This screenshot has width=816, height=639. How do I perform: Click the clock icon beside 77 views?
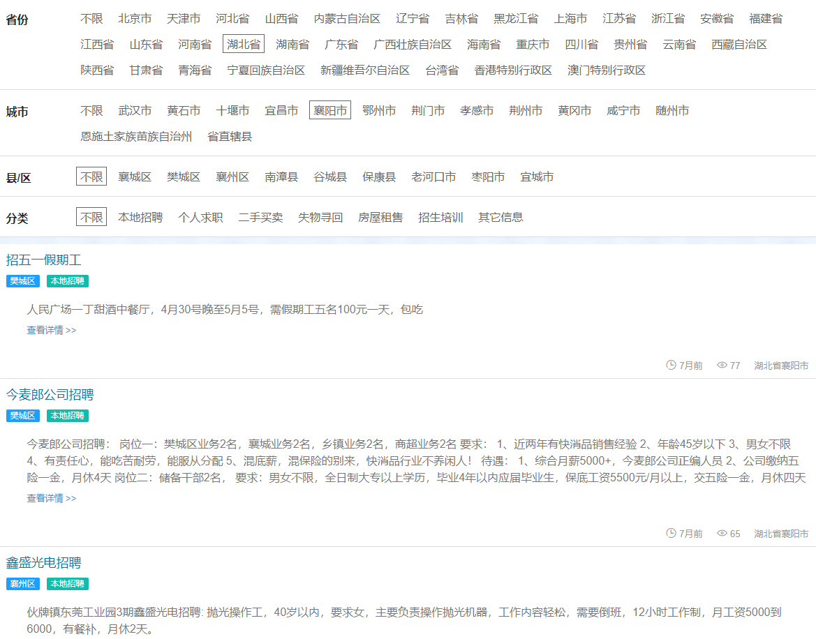pos(672,365)
